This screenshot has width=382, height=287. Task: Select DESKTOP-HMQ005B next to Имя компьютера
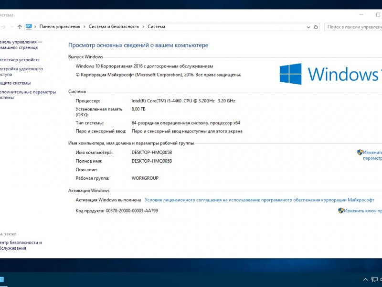152,153
